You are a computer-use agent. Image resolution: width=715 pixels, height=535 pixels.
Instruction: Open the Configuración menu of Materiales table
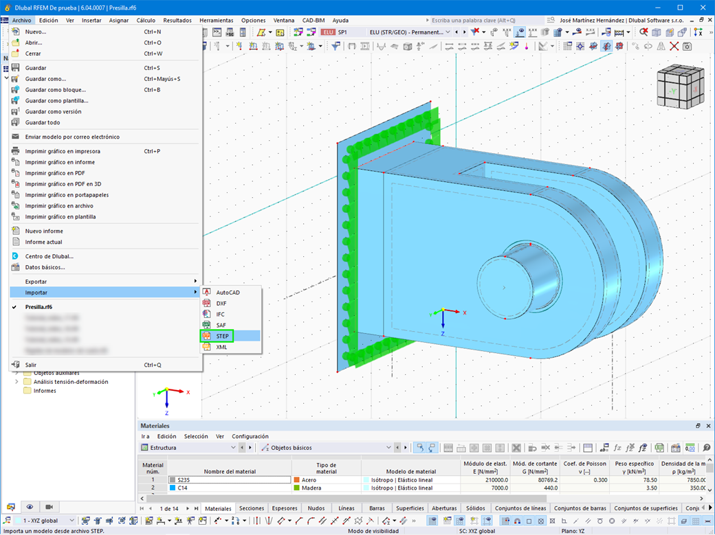click(250, 436)
